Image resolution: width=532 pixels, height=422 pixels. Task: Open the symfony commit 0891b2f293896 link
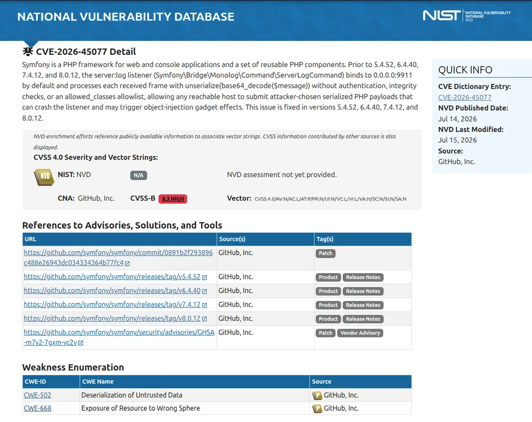tap(118, 258)
